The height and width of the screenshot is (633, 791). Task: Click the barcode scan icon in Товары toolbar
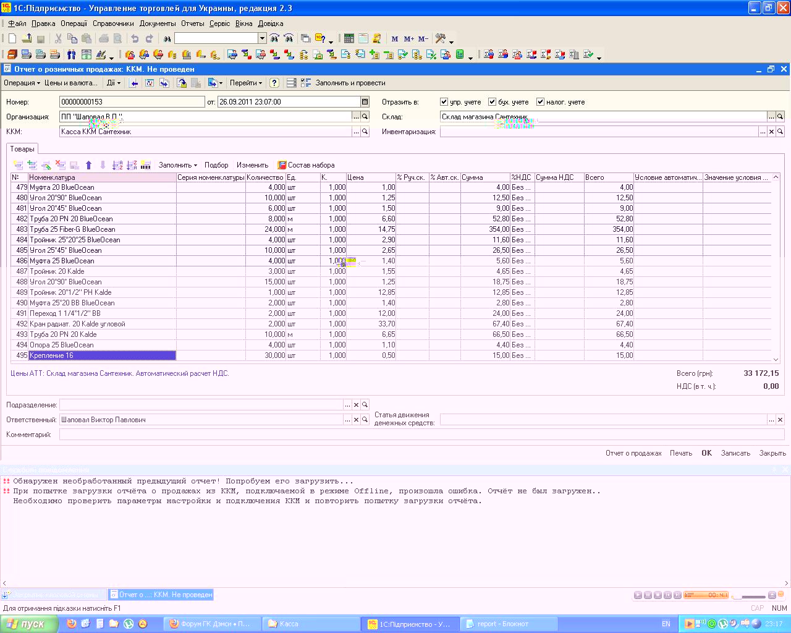point(146,165)
